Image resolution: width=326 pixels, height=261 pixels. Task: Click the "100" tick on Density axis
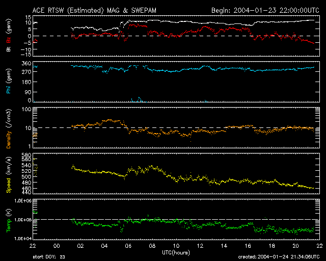[27, 110]
